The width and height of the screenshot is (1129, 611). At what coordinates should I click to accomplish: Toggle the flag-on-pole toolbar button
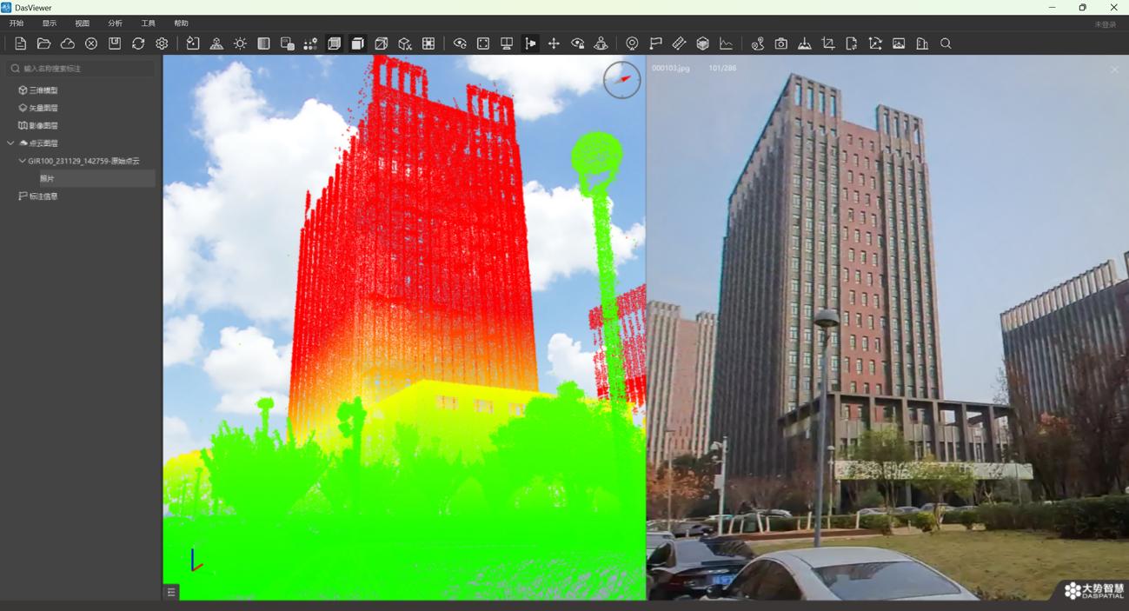pos(530,43)
